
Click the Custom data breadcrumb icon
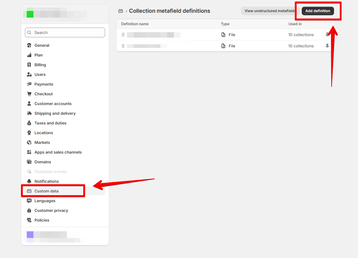pyautogui.click(x=121, y=11)
